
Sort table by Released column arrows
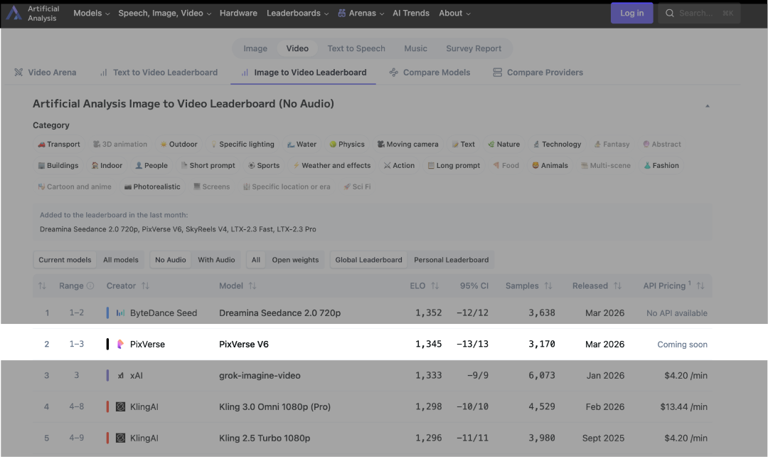click(x=617, y=286)
